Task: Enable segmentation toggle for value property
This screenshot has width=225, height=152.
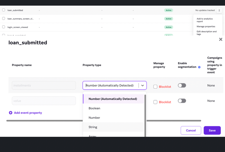Action: coord(182,101)
